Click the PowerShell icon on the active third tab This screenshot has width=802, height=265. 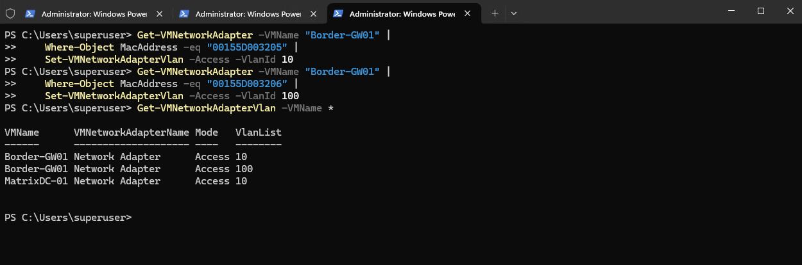coord(338,13)
